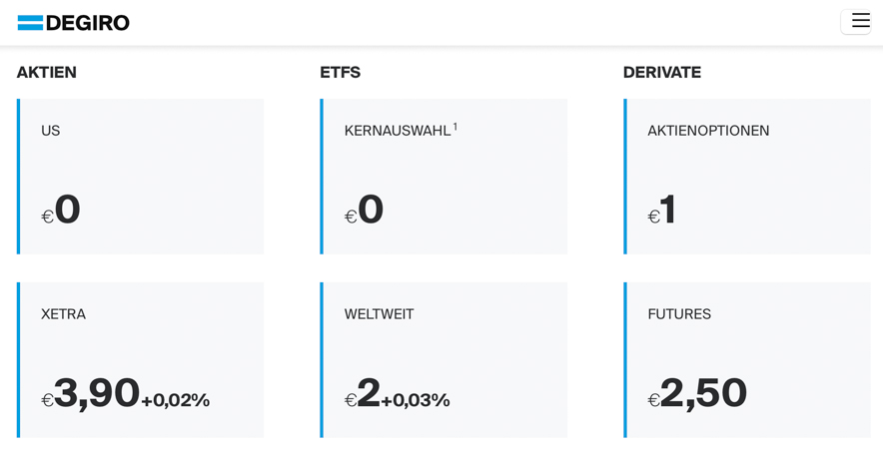Click the €0 Kernauswahl price
Image resolution: width=883 pixels, height=450 pixels.
(x=365, y=210)
